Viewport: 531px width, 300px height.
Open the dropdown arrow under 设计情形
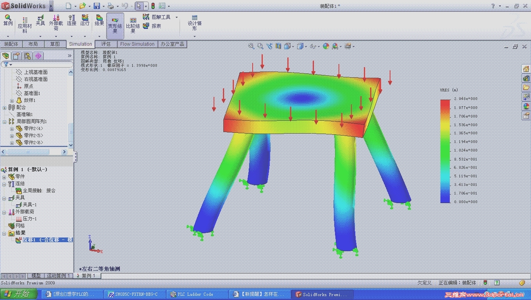tap(194, 36)
